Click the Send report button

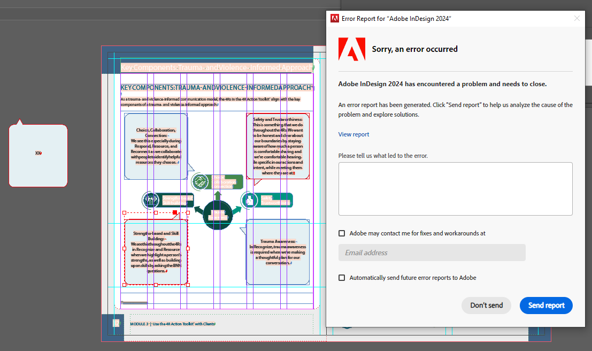point(546,306)
